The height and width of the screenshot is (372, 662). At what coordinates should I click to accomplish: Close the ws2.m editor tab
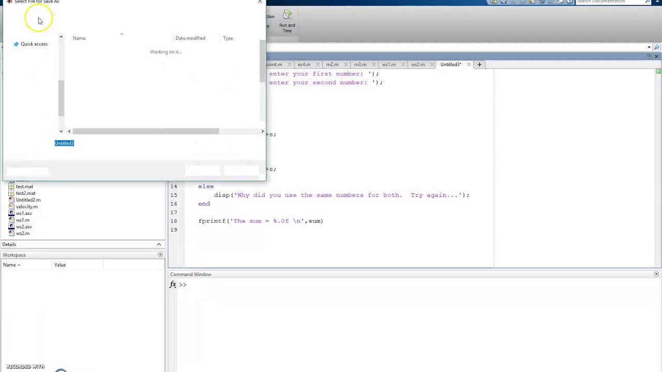[x=431, y=65]
